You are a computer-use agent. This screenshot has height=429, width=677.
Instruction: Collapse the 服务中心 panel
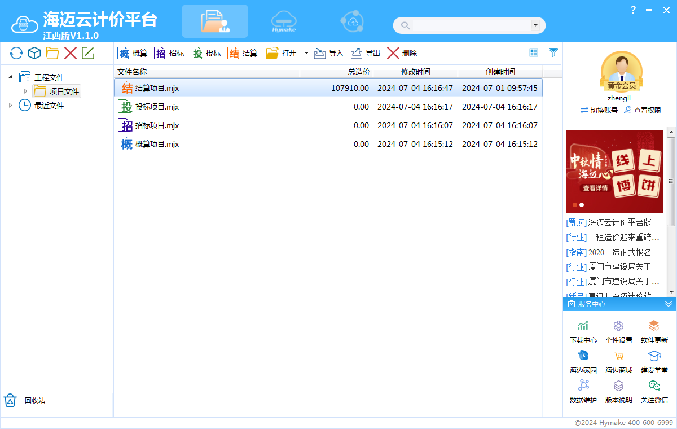[x=668, y=304]
